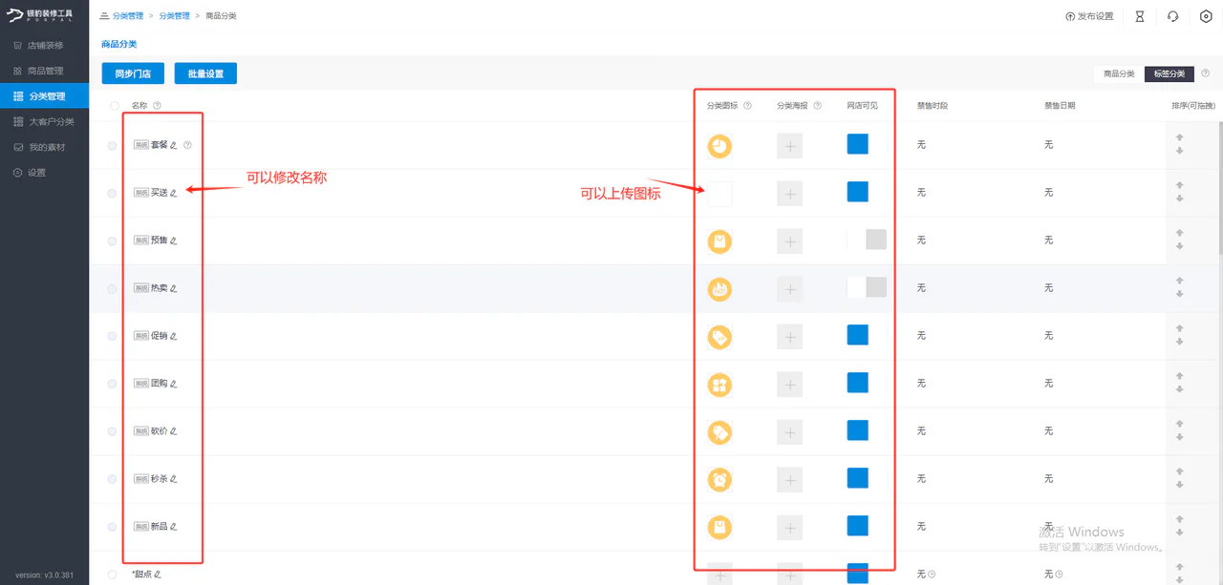Add a category poster for the 促销 row
1223x585 pixels.
click(789, 337)
